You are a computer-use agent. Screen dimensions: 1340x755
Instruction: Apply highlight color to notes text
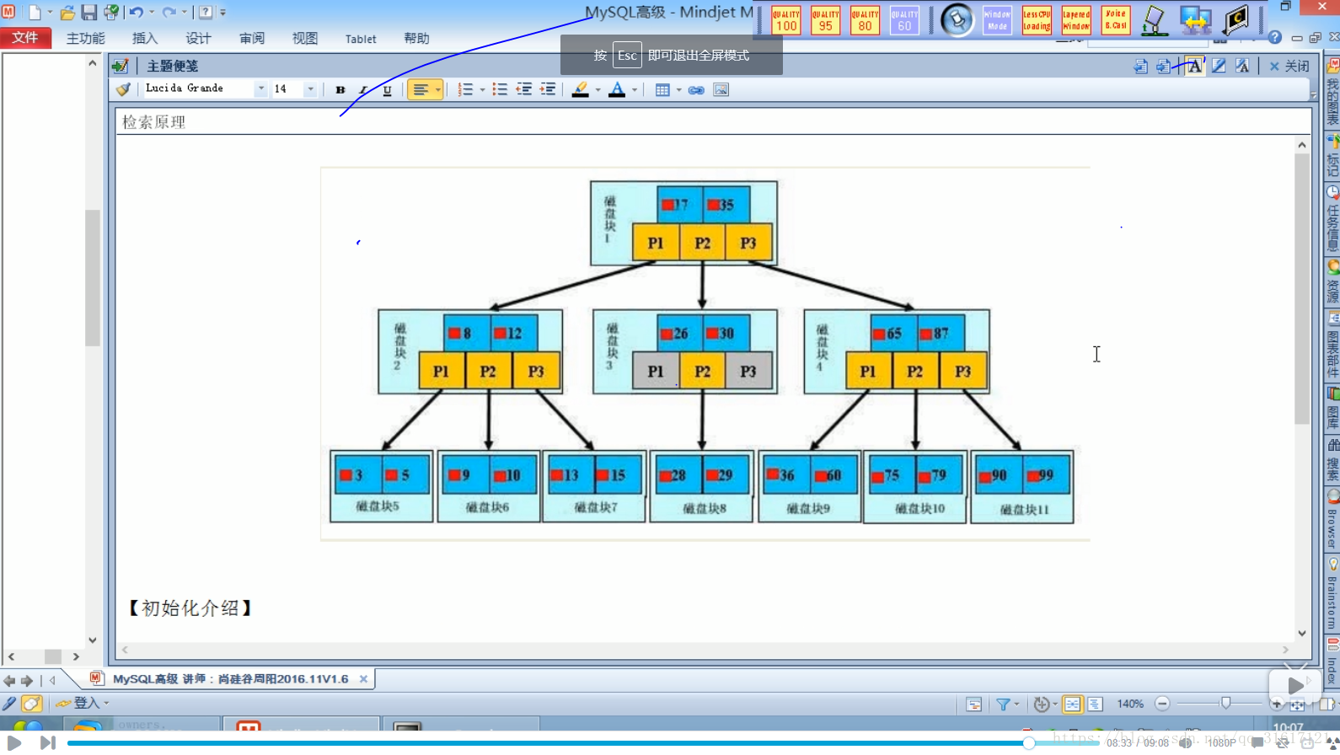click(580, 90)
